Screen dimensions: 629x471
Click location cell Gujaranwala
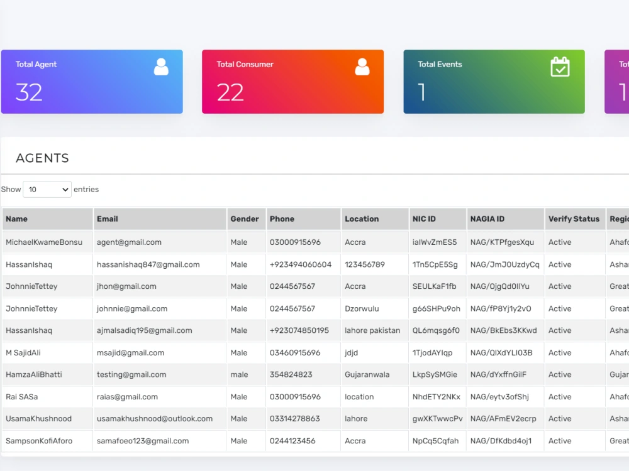(x=367, y=374)
